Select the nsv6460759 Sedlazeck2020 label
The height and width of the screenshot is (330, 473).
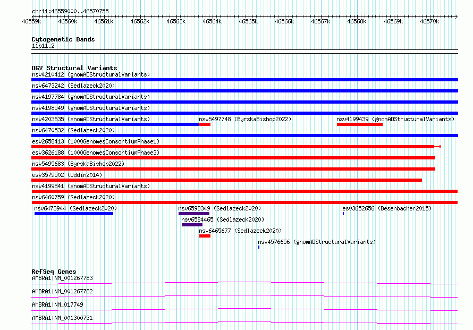(73, 197)
